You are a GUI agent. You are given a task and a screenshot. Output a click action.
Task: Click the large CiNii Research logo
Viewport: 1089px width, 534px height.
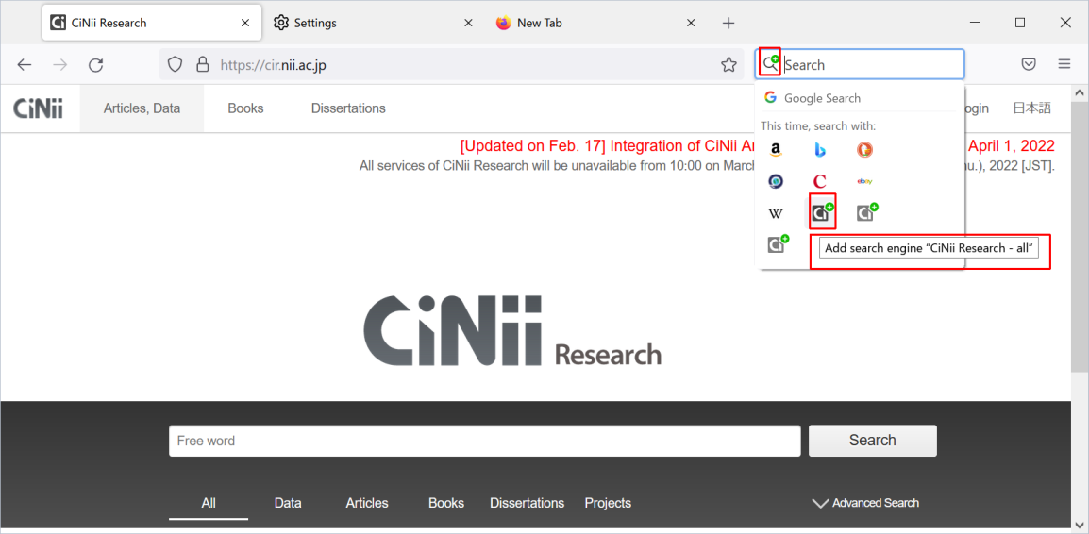point(512,331)
